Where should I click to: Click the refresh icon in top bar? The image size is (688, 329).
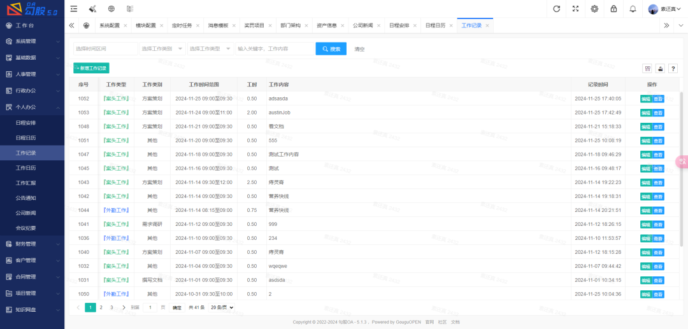coord(557,9)
